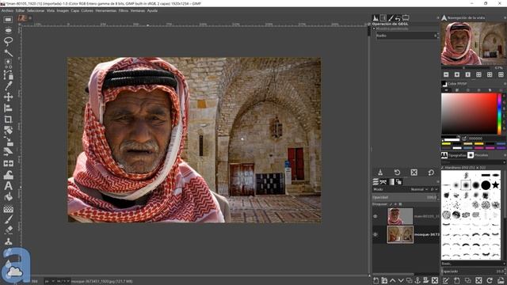Zoom in in navigation panel

point(457,74)
